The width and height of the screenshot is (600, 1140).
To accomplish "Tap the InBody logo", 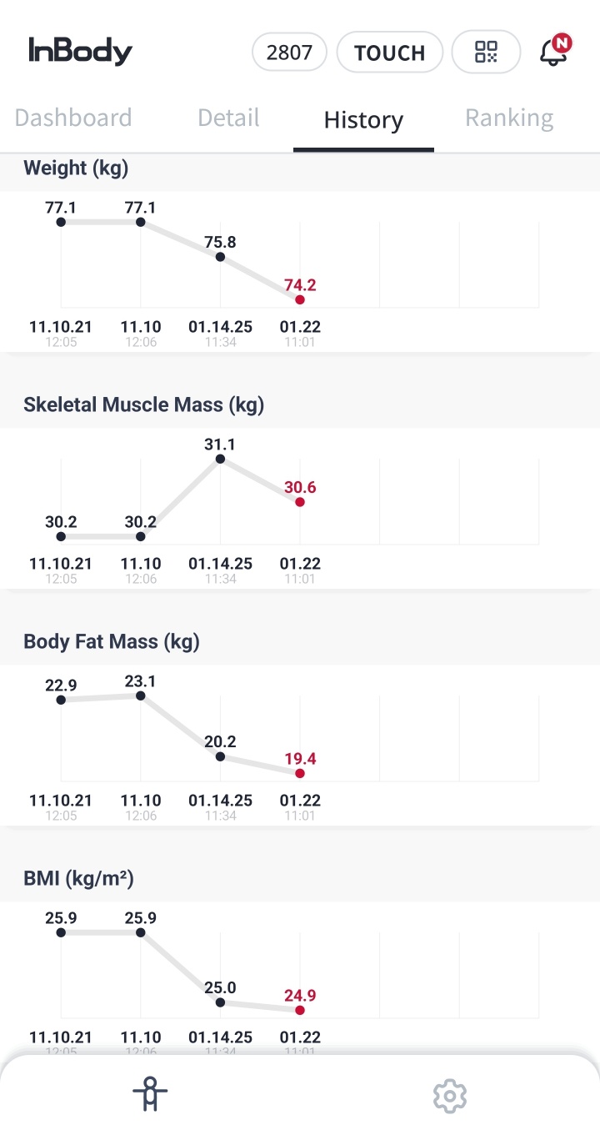I will point(81,52).
